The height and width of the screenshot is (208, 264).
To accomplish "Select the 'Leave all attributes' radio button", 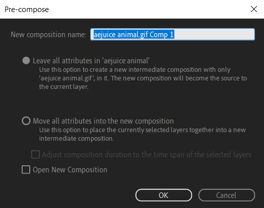I will (x=26, y=60).
